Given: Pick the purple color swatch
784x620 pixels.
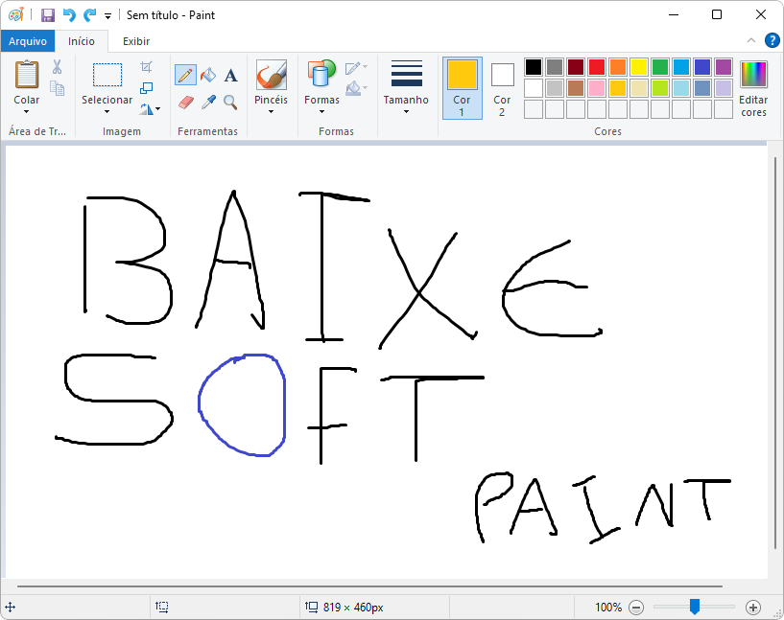Looking at the screenshot, I should pos(724,67).
